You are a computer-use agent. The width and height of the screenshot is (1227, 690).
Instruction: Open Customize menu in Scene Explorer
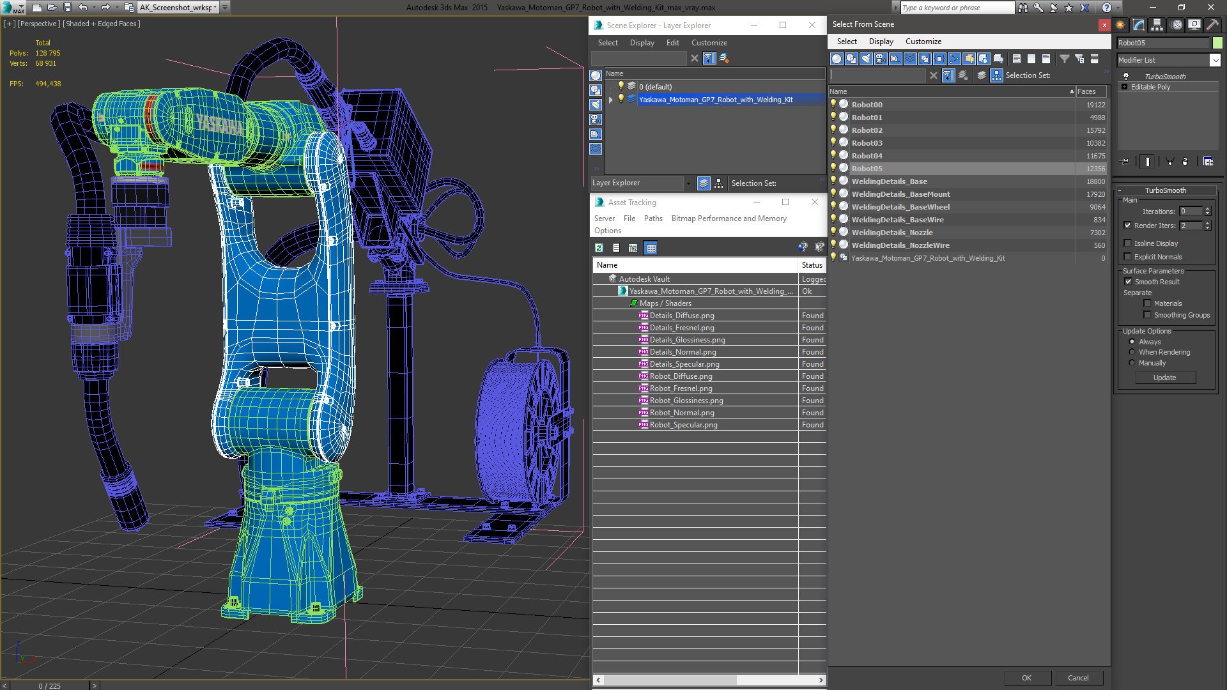pyautogui.click(x=709, y=43)
